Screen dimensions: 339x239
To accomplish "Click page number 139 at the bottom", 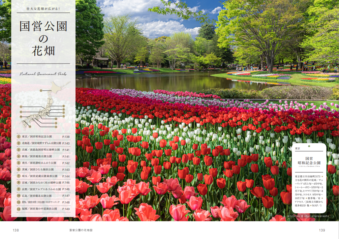I will click(x=322, y=230).
